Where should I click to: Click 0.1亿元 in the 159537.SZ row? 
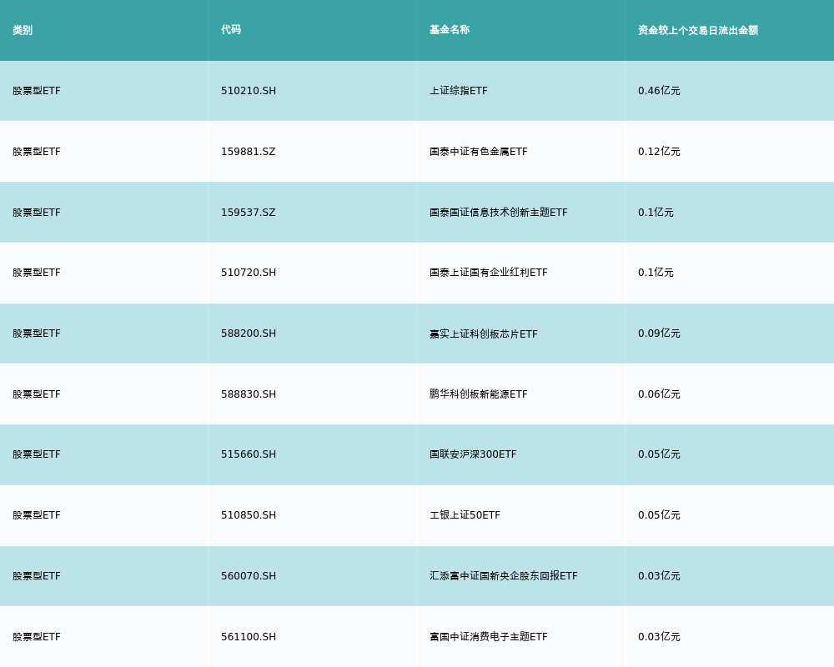pos(656,213)
